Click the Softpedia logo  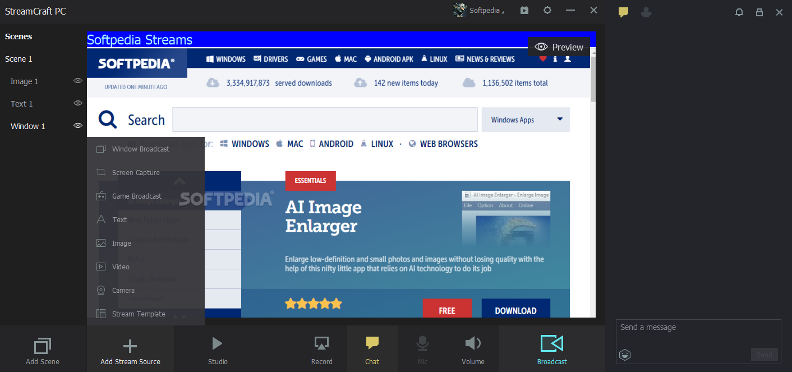tap(137, 63)
